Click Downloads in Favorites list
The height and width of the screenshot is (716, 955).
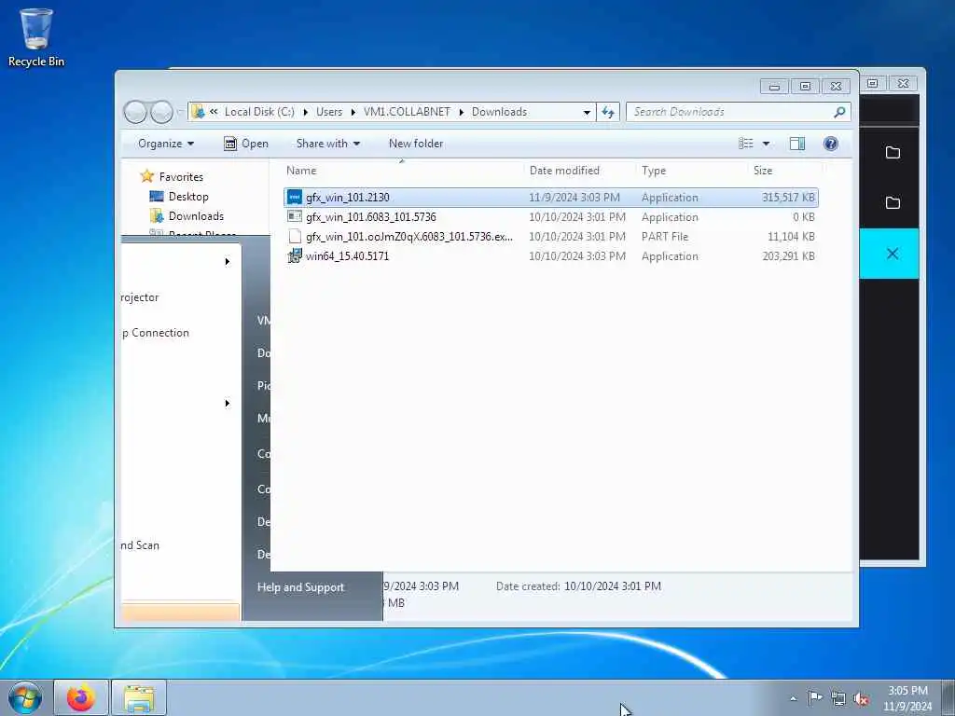pos(196,216)
